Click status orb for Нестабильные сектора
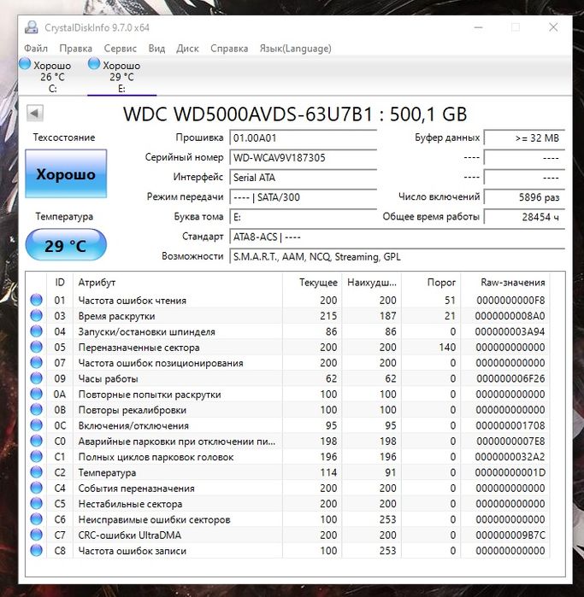584x597 pixels. tap(36, 504)
